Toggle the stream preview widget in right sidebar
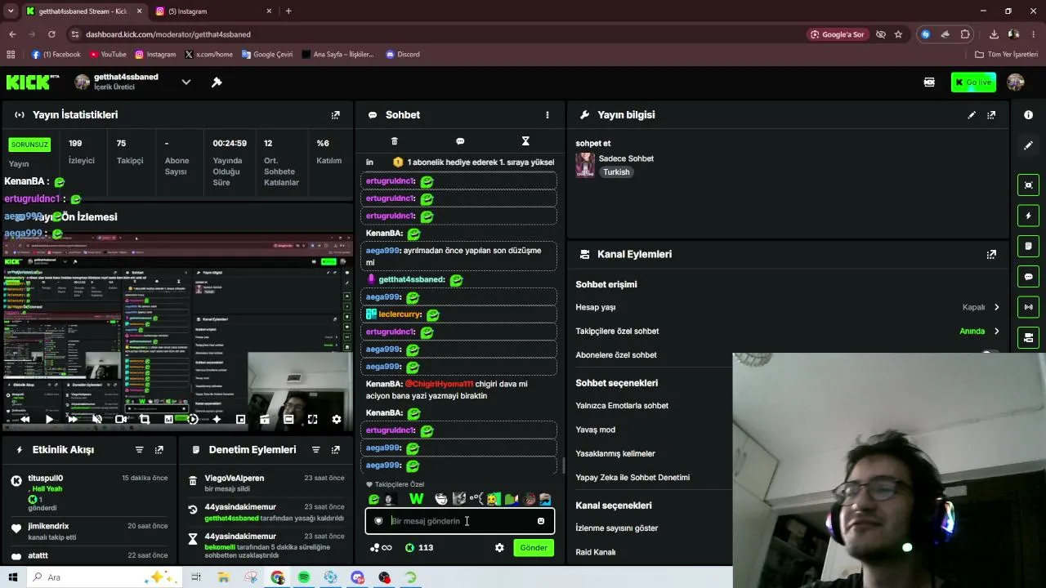This screenshot has width=1046, height=588. (1028, 185)
